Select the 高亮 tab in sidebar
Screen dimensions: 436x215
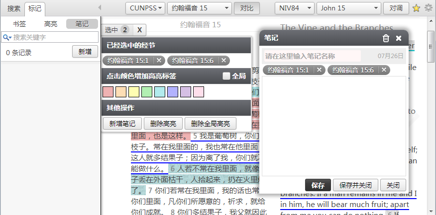50,24
